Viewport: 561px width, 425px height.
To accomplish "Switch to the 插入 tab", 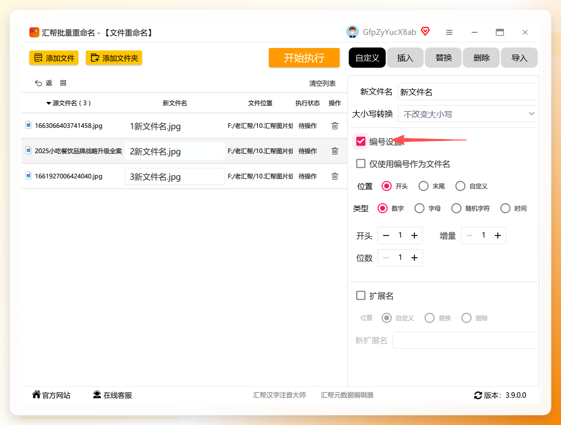I will pos(405,58).
